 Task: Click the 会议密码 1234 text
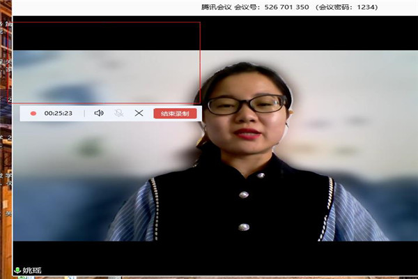[x=348, y=7]
